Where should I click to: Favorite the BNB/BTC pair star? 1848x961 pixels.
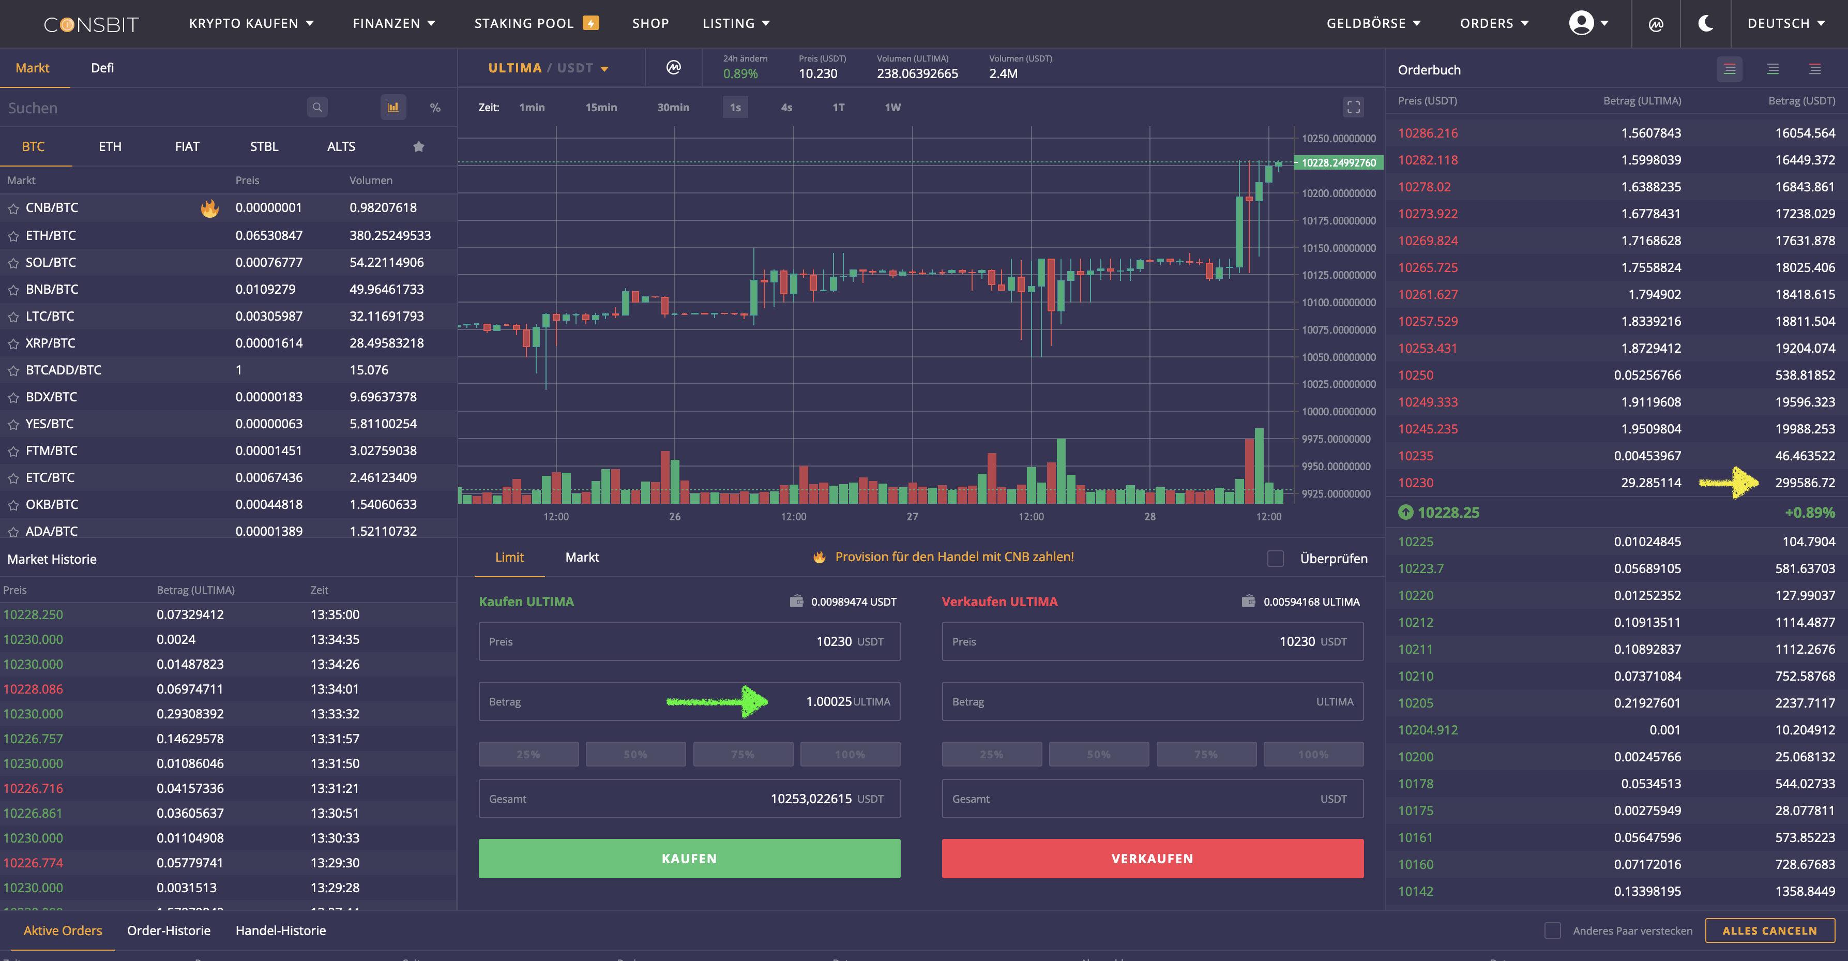(x=13, y=290)
